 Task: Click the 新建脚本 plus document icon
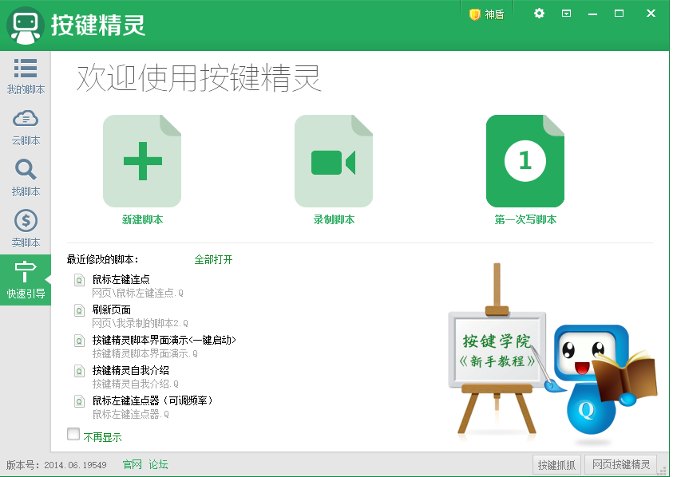pyautogui.click(x=142, y=161)
